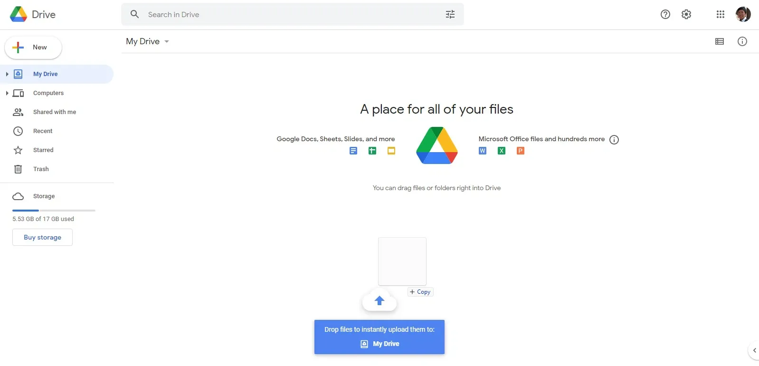The image size is (759, 366).
Task: Show the view details info icon
Action: pyautogui.click(x=742, y=41)
